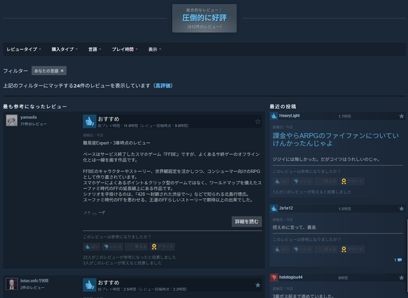Expand the 言語 filter dropdown

point(95,50)
